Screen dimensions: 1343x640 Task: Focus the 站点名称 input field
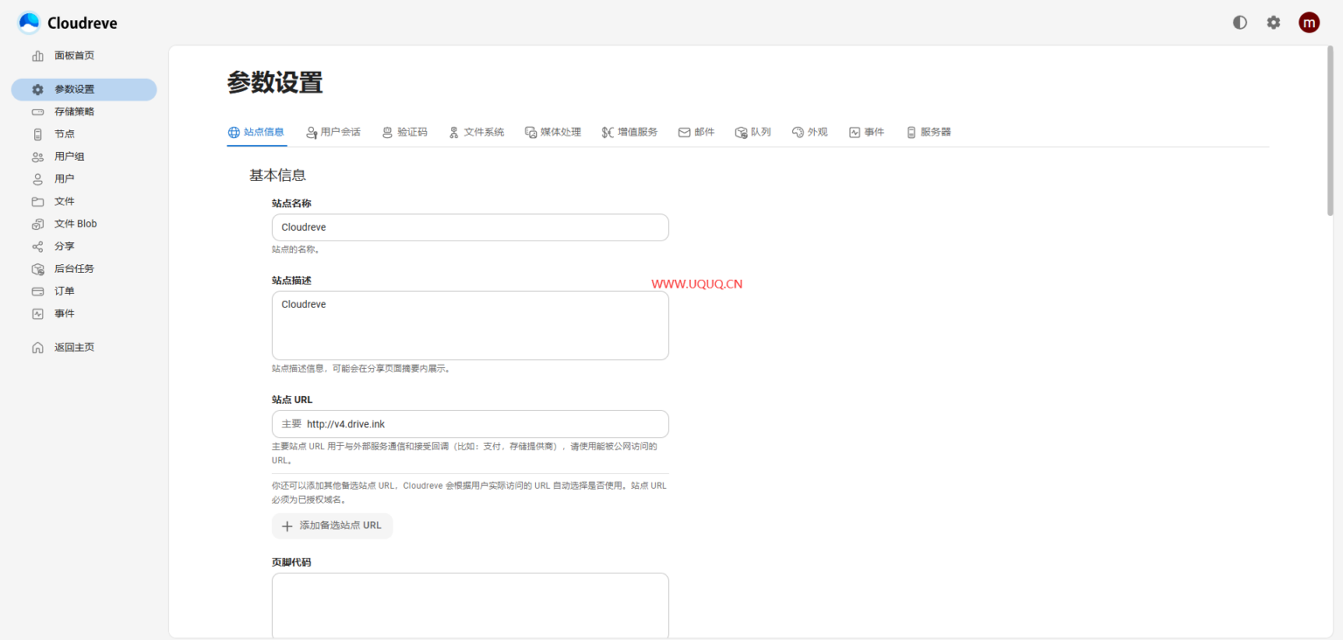pos(470,227)
